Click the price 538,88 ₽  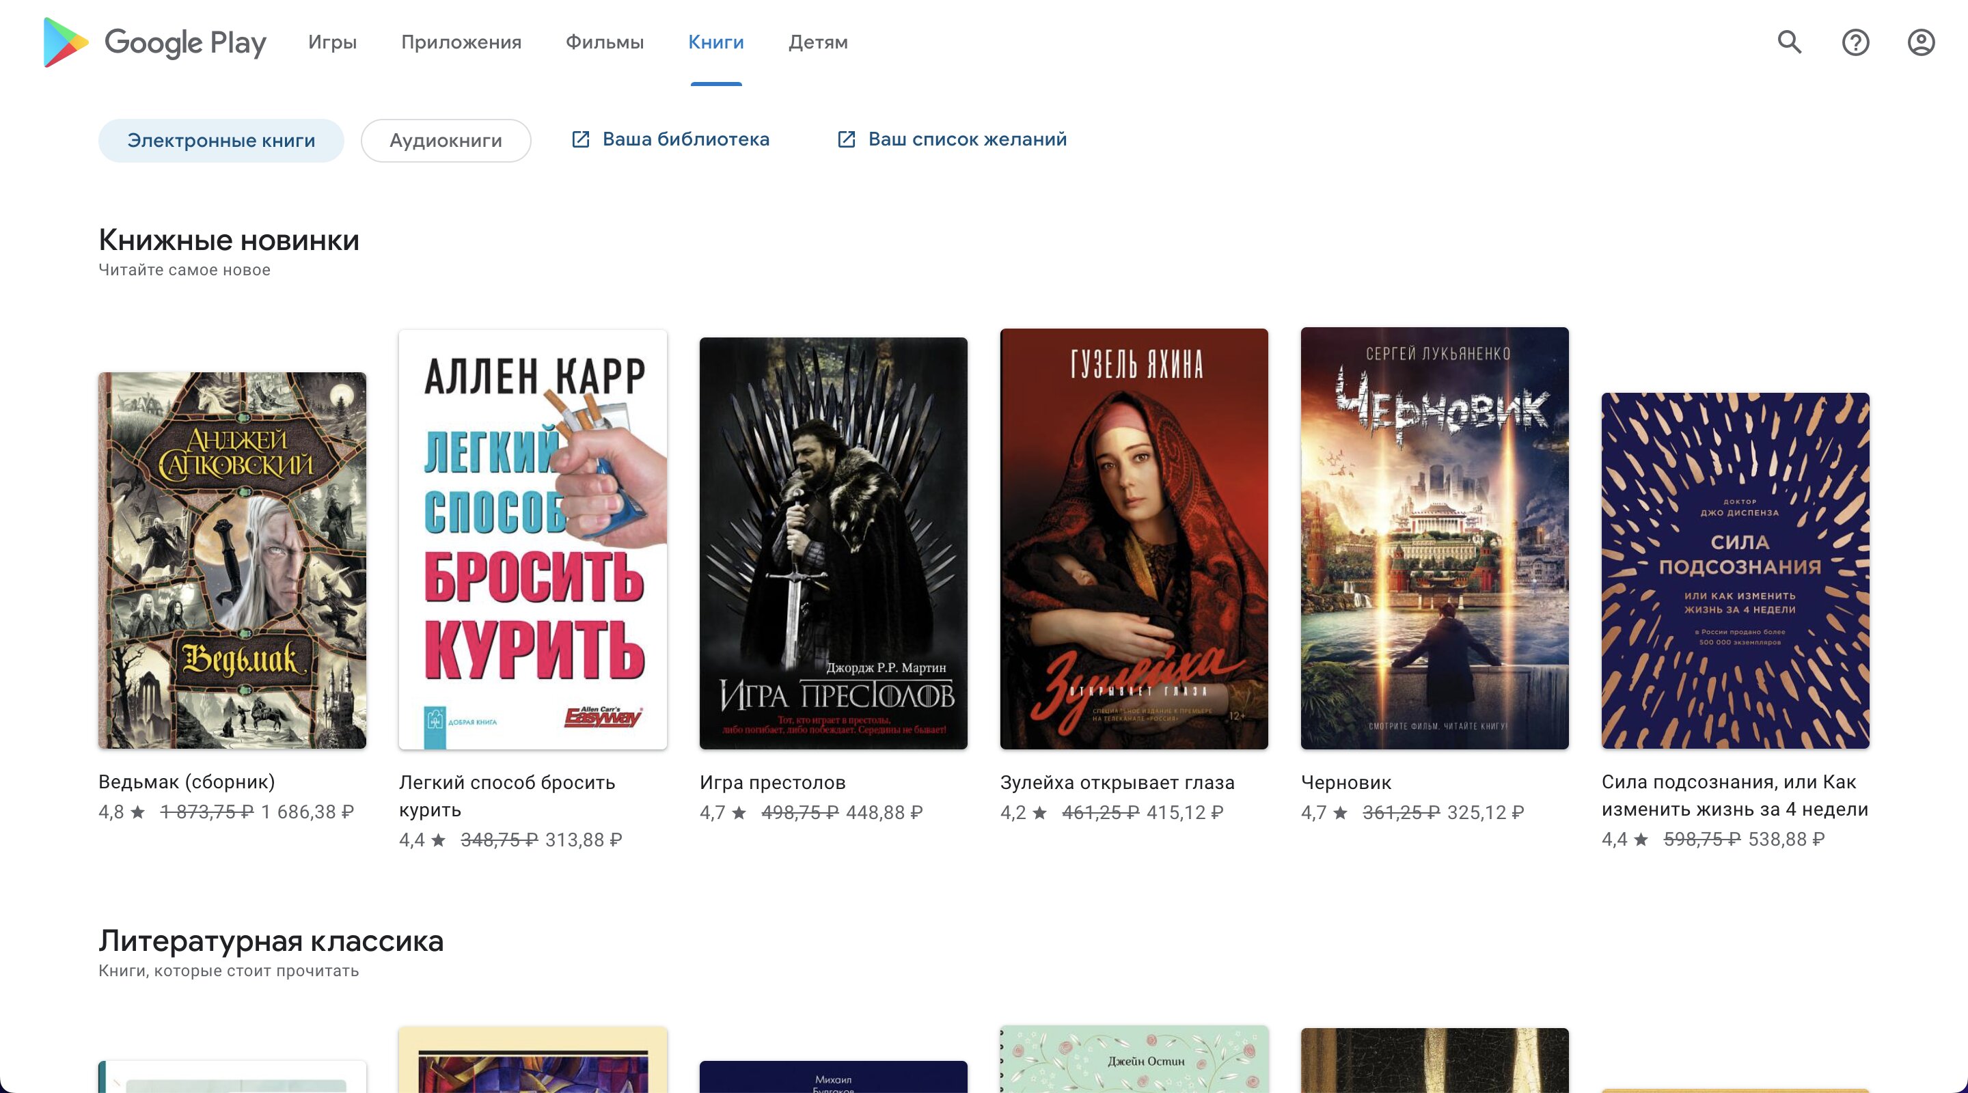[x=1786, y=839]
